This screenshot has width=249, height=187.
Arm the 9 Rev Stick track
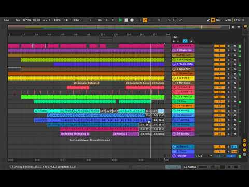234,83
